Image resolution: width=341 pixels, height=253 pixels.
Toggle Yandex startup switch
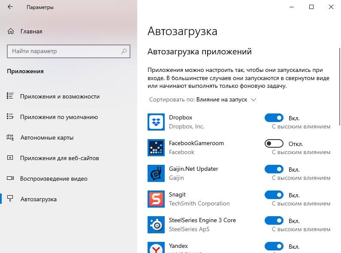[x=274, y=246]
